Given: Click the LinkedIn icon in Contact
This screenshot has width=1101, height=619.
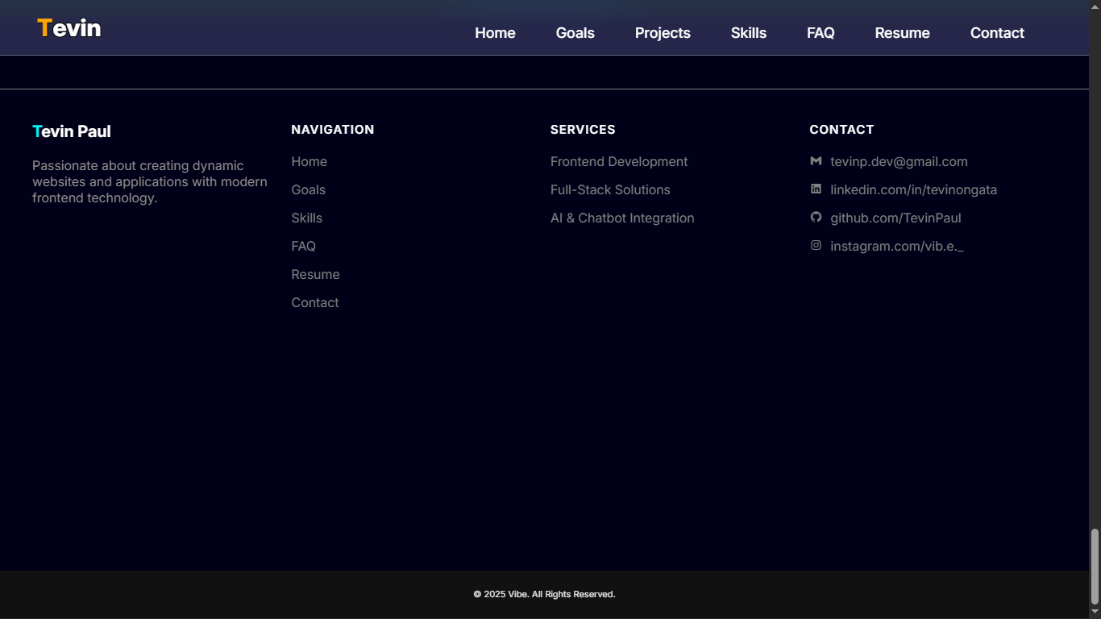Looking at the screenshot, I should [x=816, y=189].
